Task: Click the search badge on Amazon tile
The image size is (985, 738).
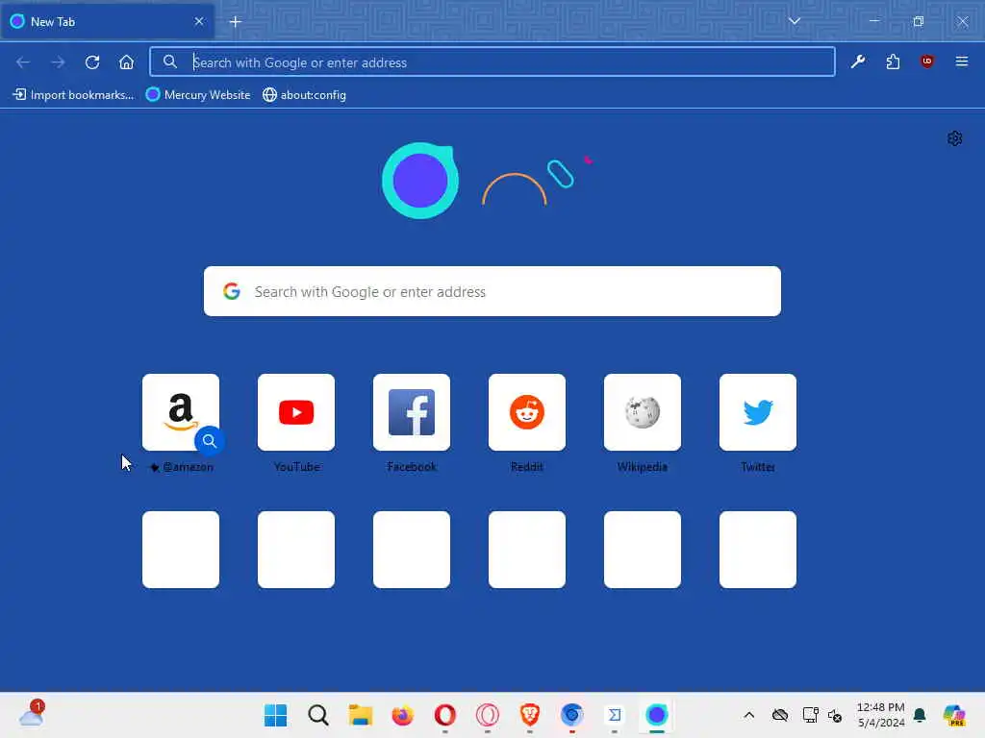Action: tap(209, 441)
